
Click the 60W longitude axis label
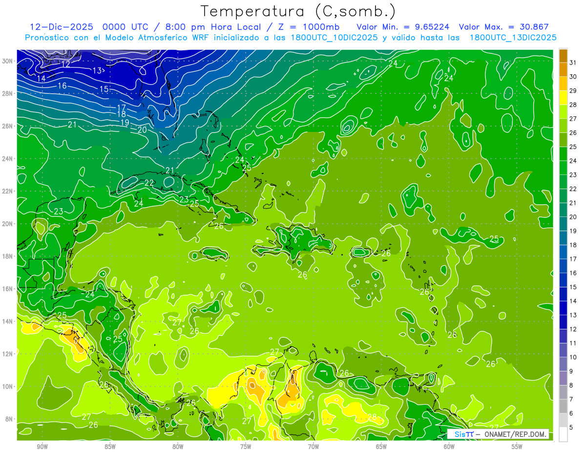click(449, 447)
